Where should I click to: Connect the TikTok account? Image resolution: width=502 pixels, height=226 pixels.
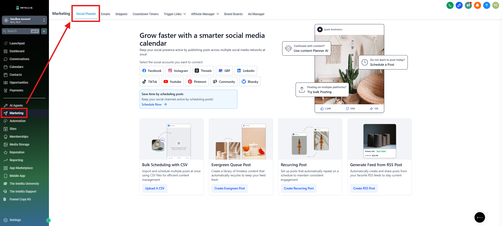(x=149, y=82)
